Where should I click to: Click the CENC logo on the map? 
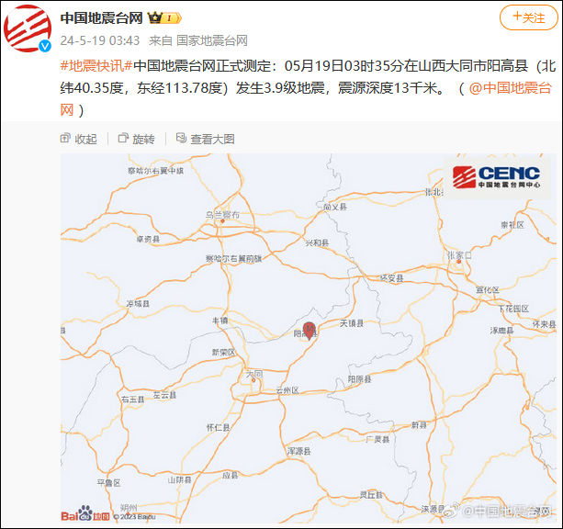pyautogui.click(x=497, y=177)
